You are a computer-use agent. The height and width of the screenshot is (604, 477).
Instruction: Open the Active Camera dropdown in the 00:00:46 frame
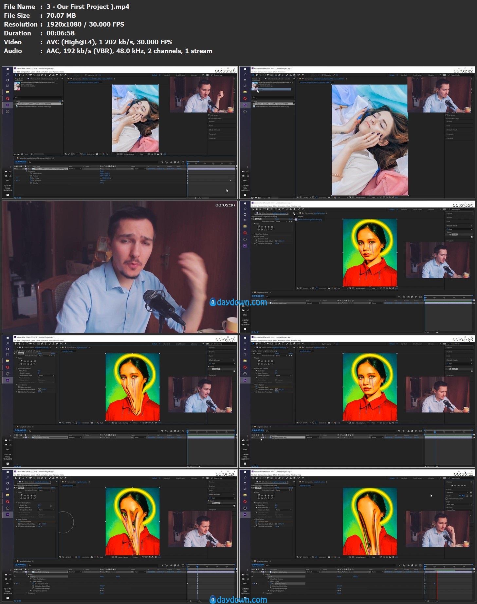(130, 154)
